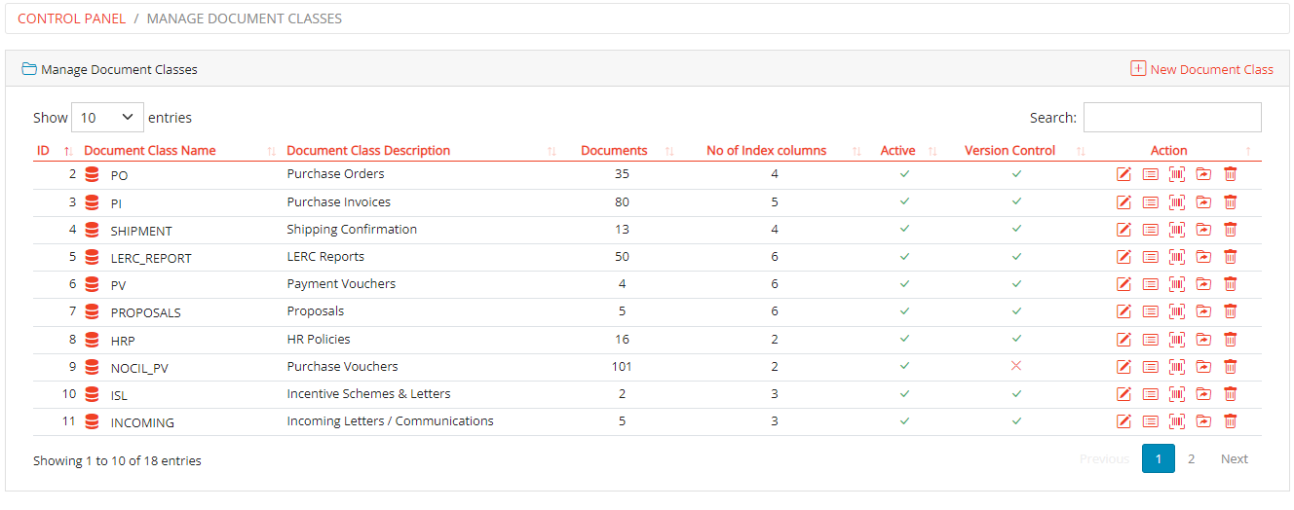Go to page 2 of results

[x=1191, y=459]
